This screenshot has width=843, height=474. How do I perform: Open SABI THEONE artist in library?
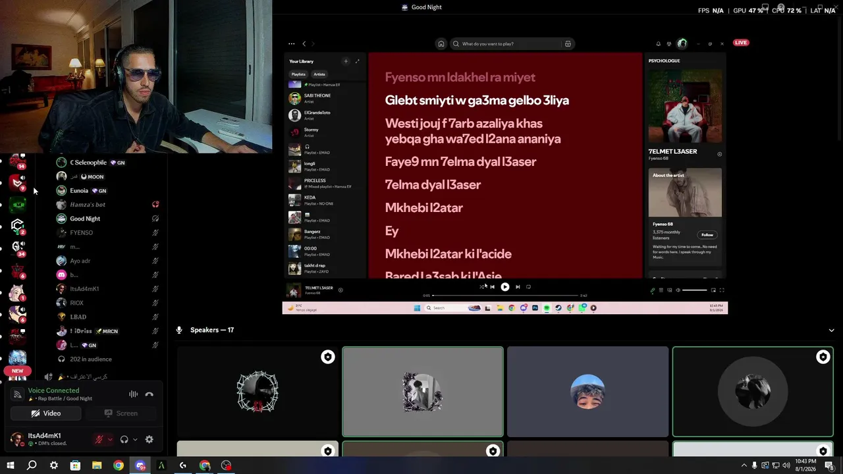(x=326, y=98)
